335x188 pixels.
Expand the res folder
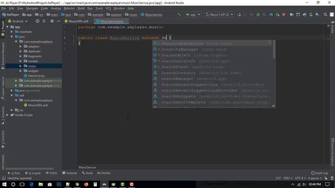[12, 110]
